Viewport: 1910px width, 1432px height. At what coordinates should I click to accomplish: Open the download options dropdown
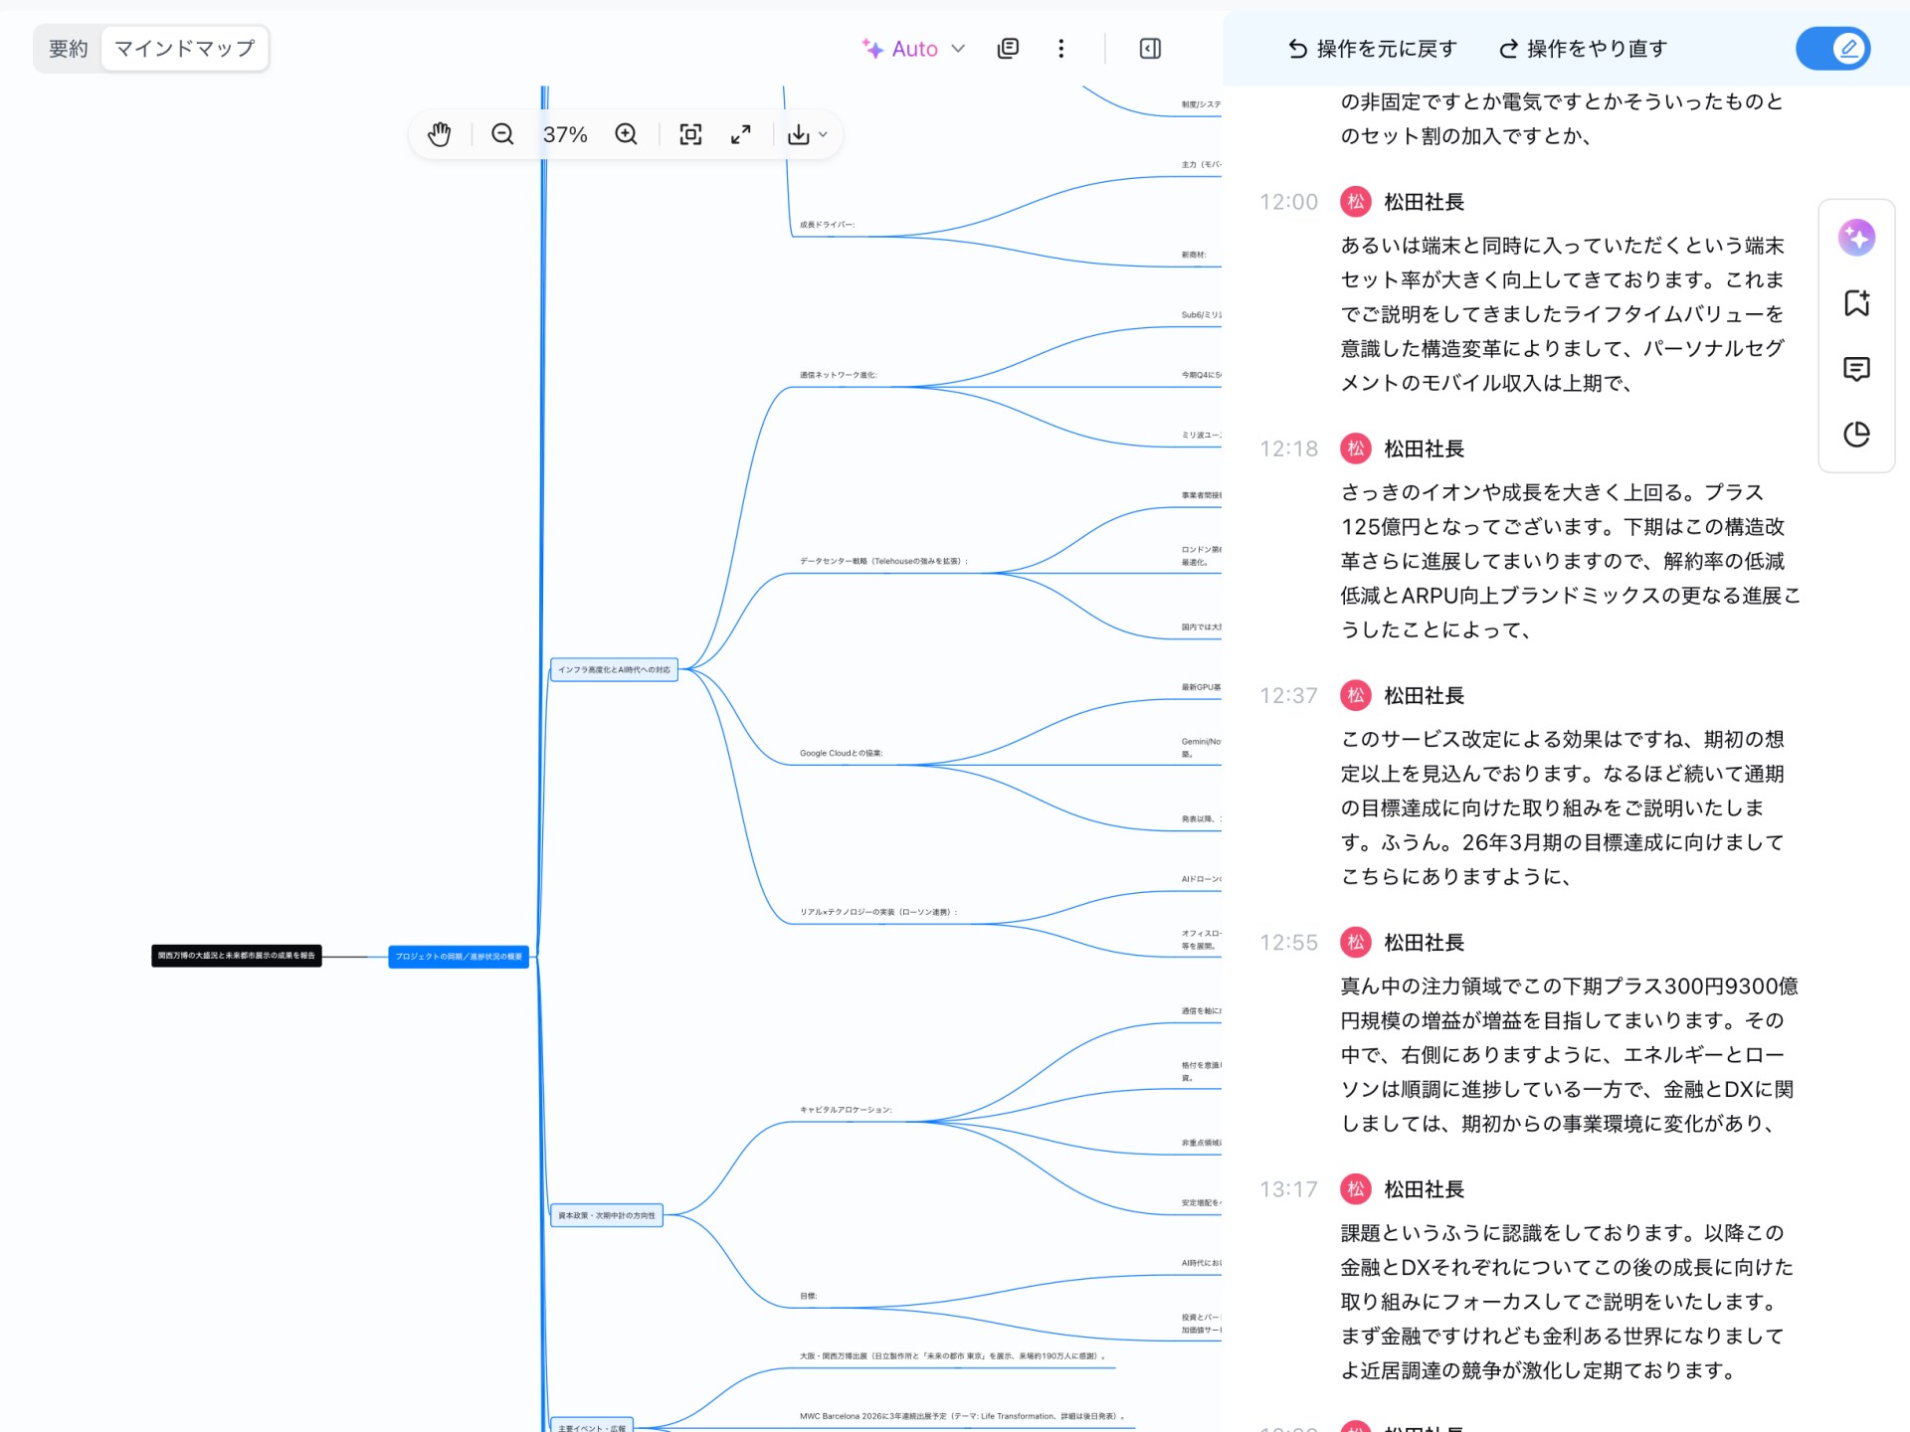tap(808, 134)
